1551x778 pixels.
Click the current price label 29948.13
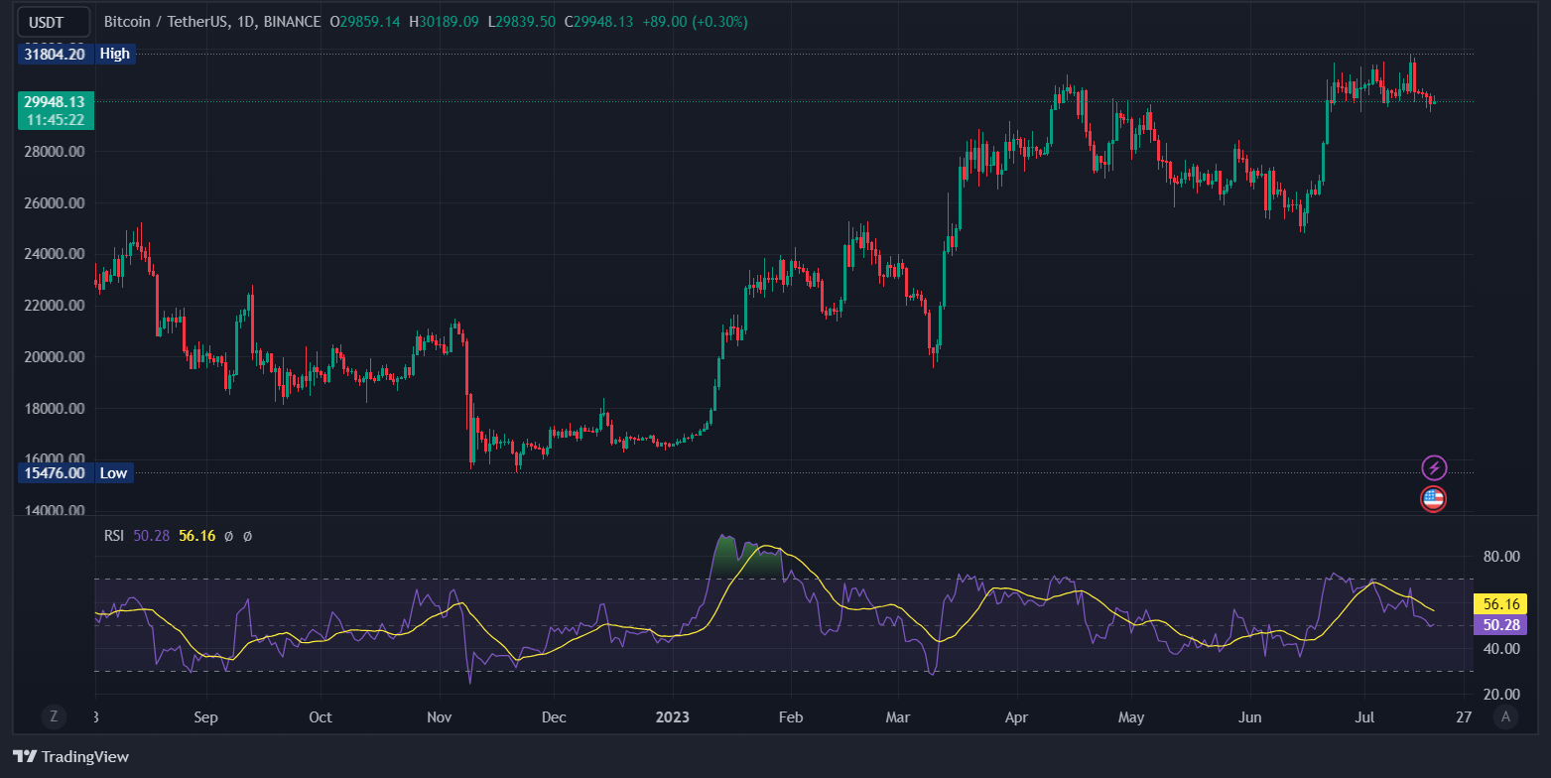pos(55,101)
